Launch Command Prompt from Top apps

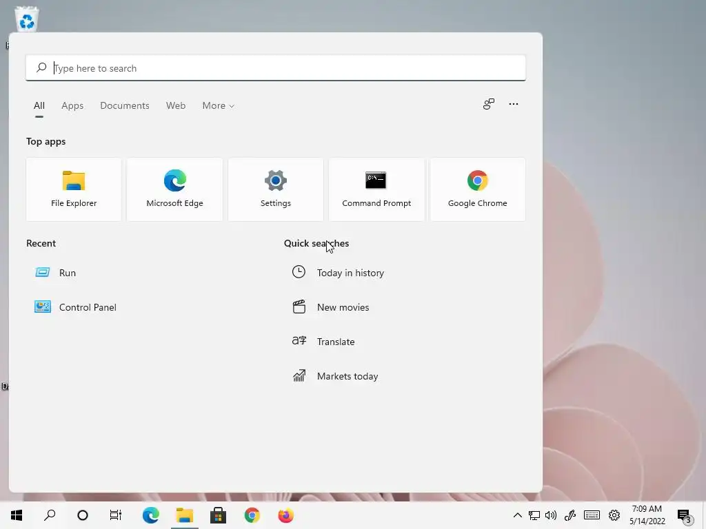point(376,189)
